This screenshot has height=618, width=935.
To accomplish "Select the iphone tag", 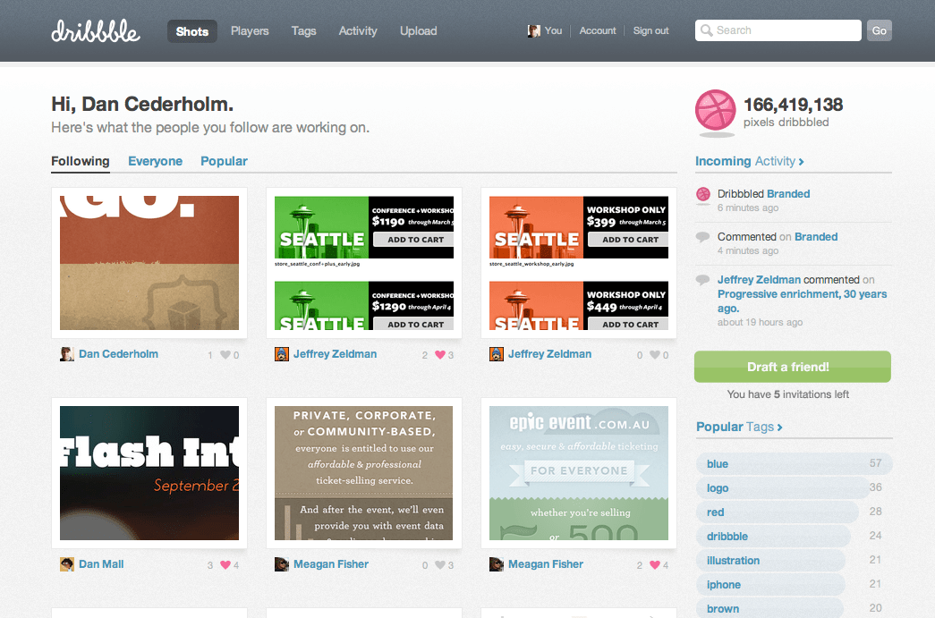I will [x=724, y=585].
